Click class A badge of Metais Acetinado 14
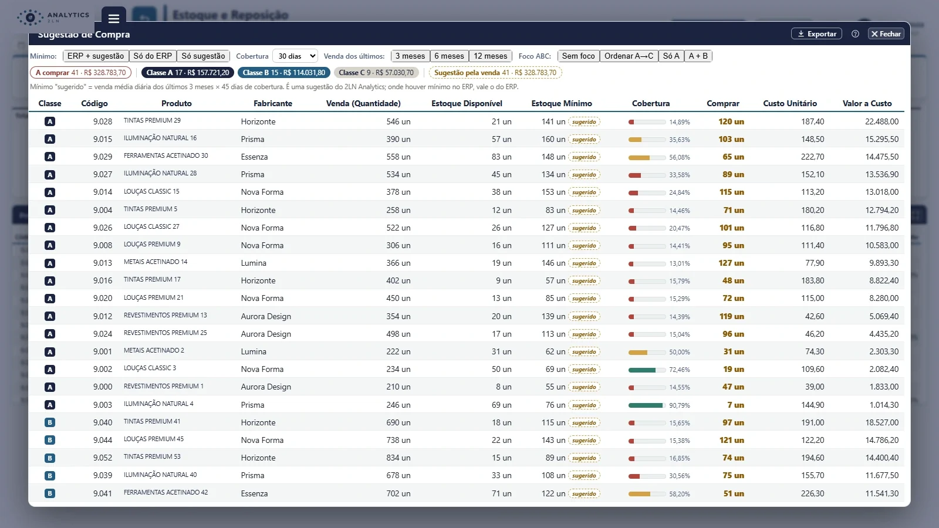The height and width of the screenshot is (528, 939). [50, 263]
